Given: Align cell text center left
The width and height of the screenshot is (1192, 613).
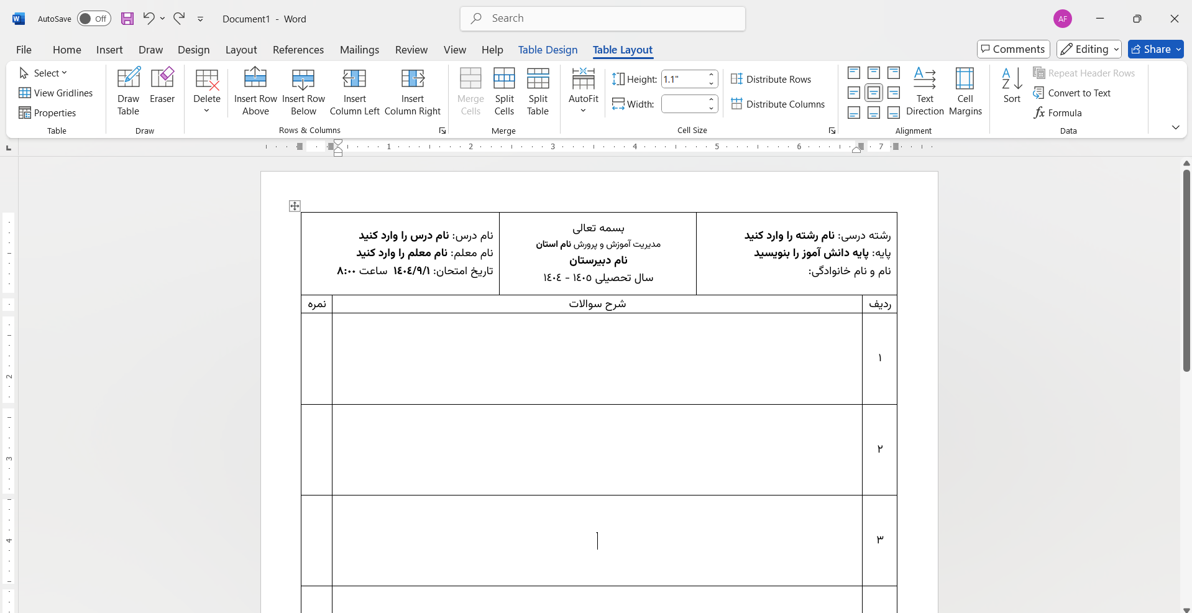Looking at the screenshot, I should click(x=854, y=93).
